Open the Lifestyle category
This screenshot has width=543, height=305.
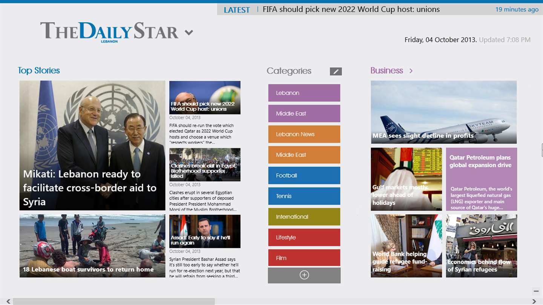(x=304, y=237)
